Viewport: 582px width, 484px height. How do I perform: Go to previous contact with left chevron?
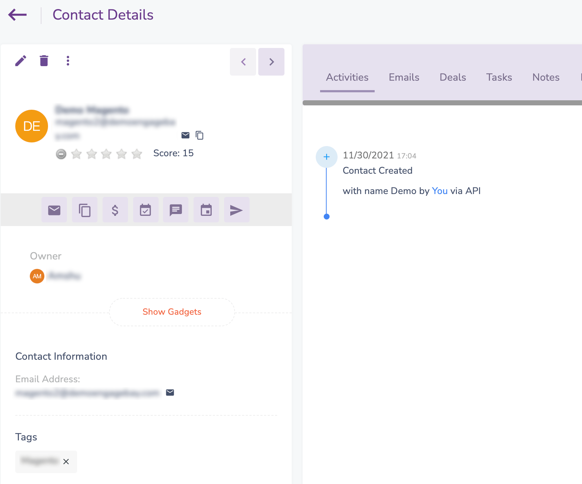click(243, 62)
